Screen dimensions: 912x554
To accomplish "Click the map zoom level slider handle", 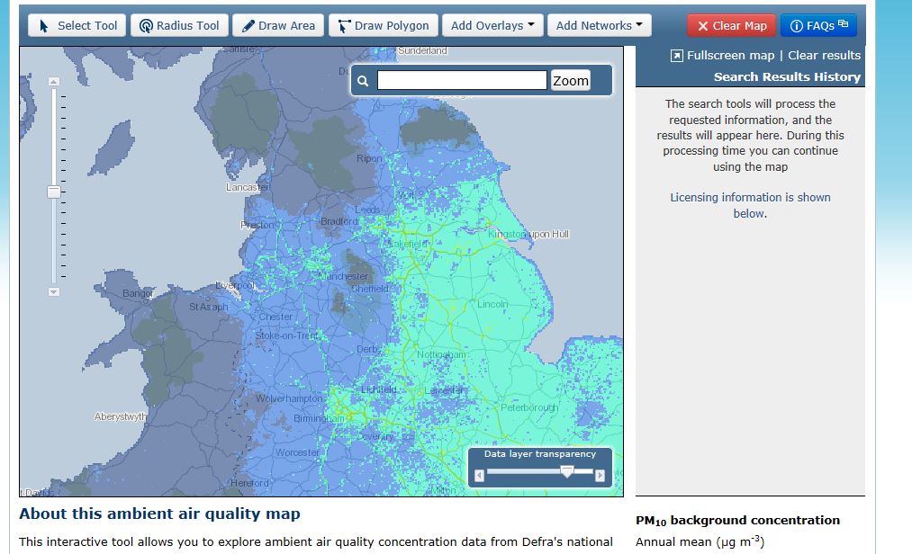I will 54,192.
